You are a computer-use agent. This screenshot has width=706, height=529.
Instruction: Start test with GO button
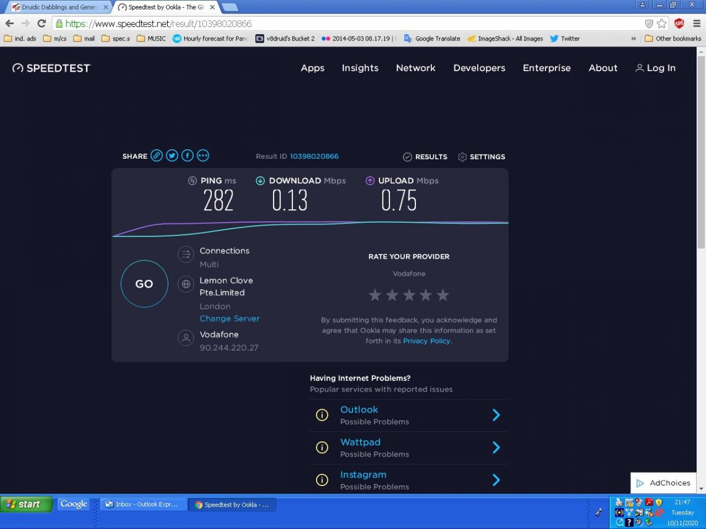pyautogui.click(x=144, y=284)
